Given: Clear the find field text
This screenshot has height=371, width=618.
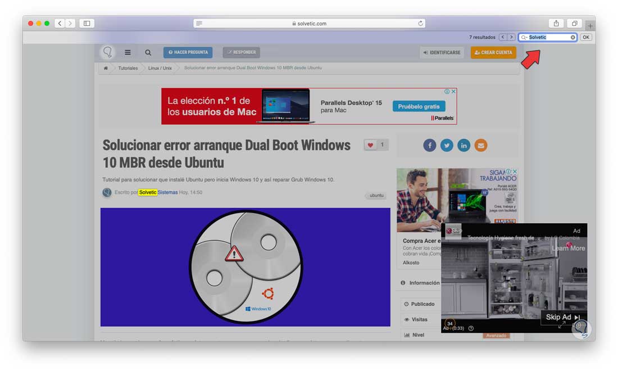Looking at the screenshot, I should [x=572, y=37].
